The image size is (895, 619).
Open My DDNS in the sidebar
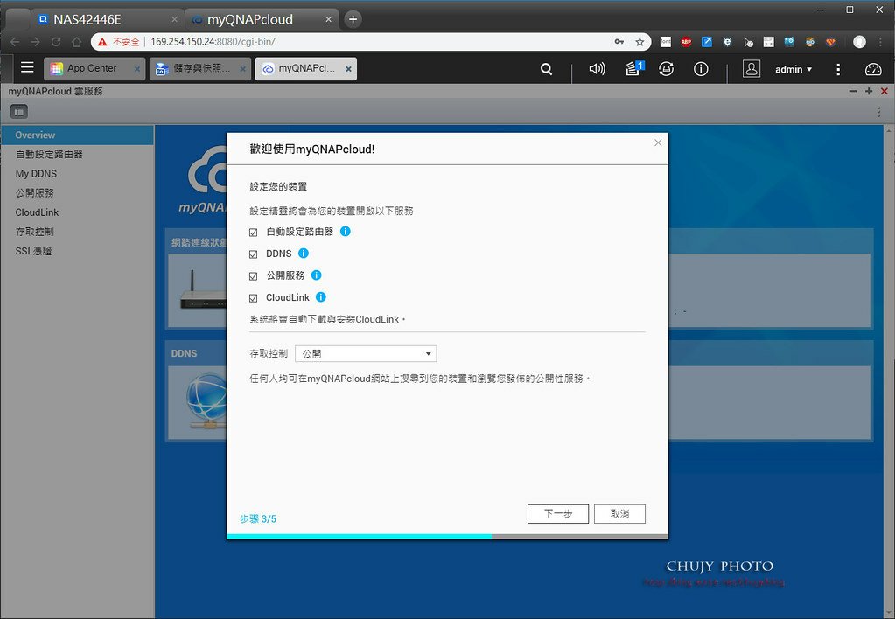77,173
